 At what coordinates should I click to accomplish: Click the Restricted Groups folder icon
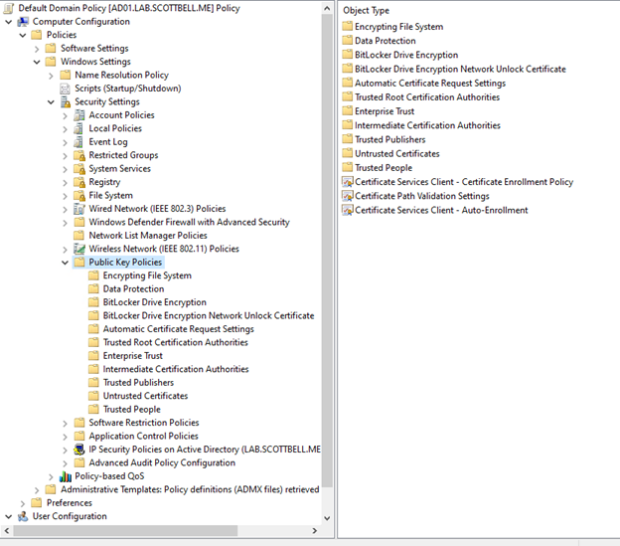[x=79, y=155]
